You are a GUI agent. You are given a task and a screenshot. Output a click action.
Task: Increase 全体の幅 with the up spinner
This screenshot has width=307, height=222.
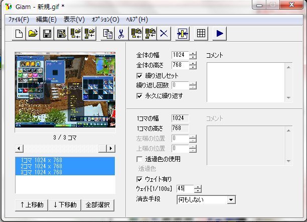click(x=193, y=53)
